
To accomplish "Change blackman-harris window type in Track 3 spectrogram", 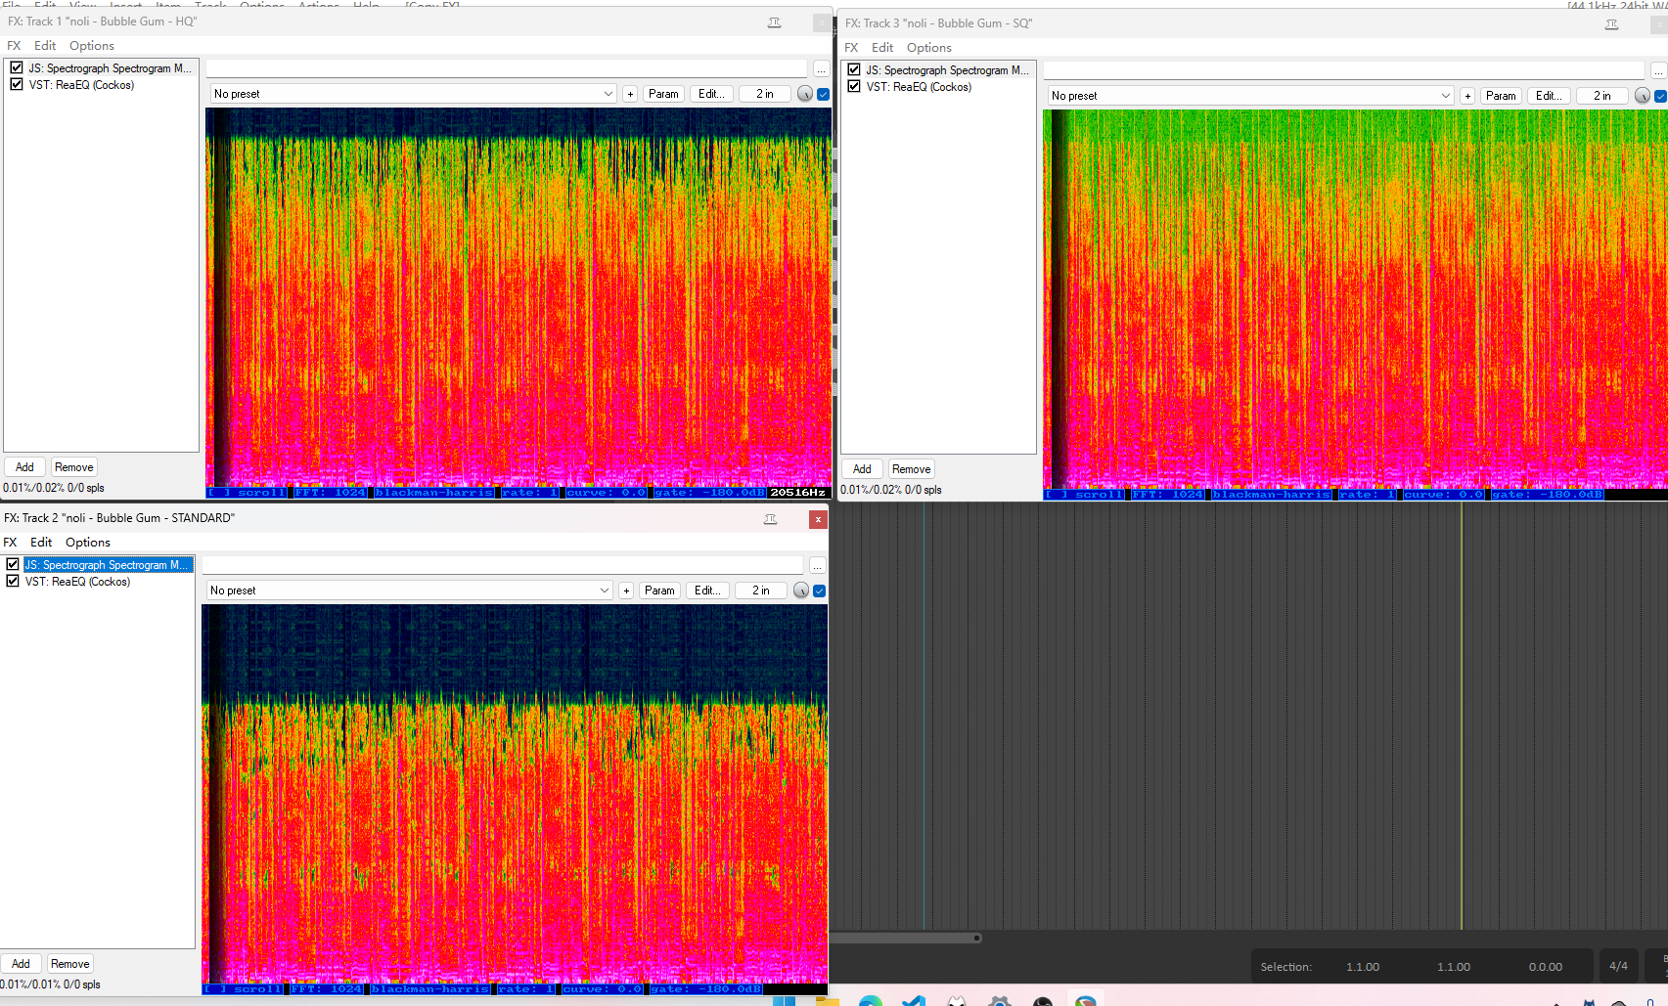I will pos(1271,495).
